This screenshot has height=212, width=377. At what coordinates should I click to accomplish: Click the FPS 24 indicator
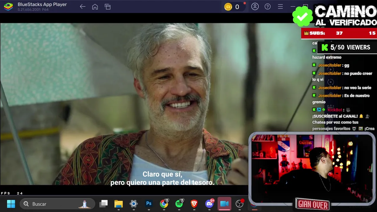12,193
